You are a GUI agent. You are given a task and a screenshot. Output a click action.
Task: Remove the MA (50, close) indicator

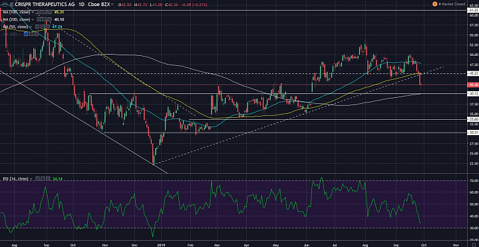(x=48, y=27)
